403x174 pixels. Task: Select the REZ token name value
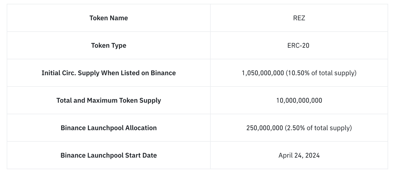click(299, 18)
